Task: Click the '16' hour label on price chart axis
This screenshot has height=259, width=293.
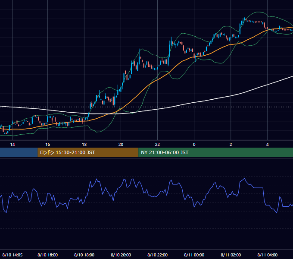Action: click(x=48, y=145)
